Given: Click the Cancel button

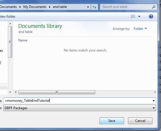Looking at the screenshot, I should (x=140, y=121).
